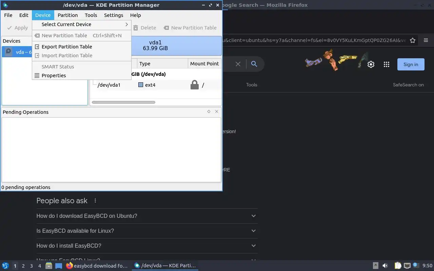Click the ext4 color square
Image resolution: width=434 pixels, height=271 pixels.
point(141,85)
